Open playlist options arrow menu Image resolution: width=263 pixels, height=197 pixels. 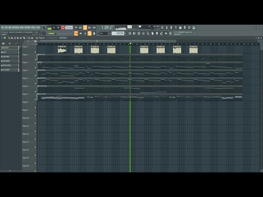click(2, 38)
